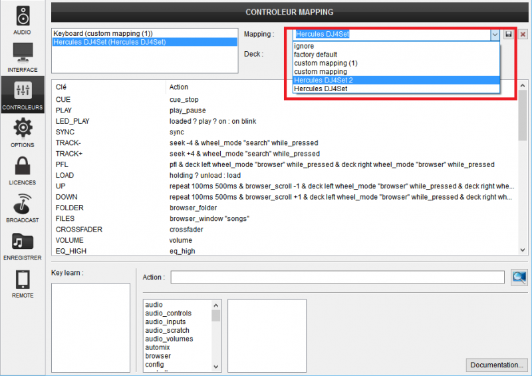Select 'audio_scratch' in the action category list

click(167, 330)
